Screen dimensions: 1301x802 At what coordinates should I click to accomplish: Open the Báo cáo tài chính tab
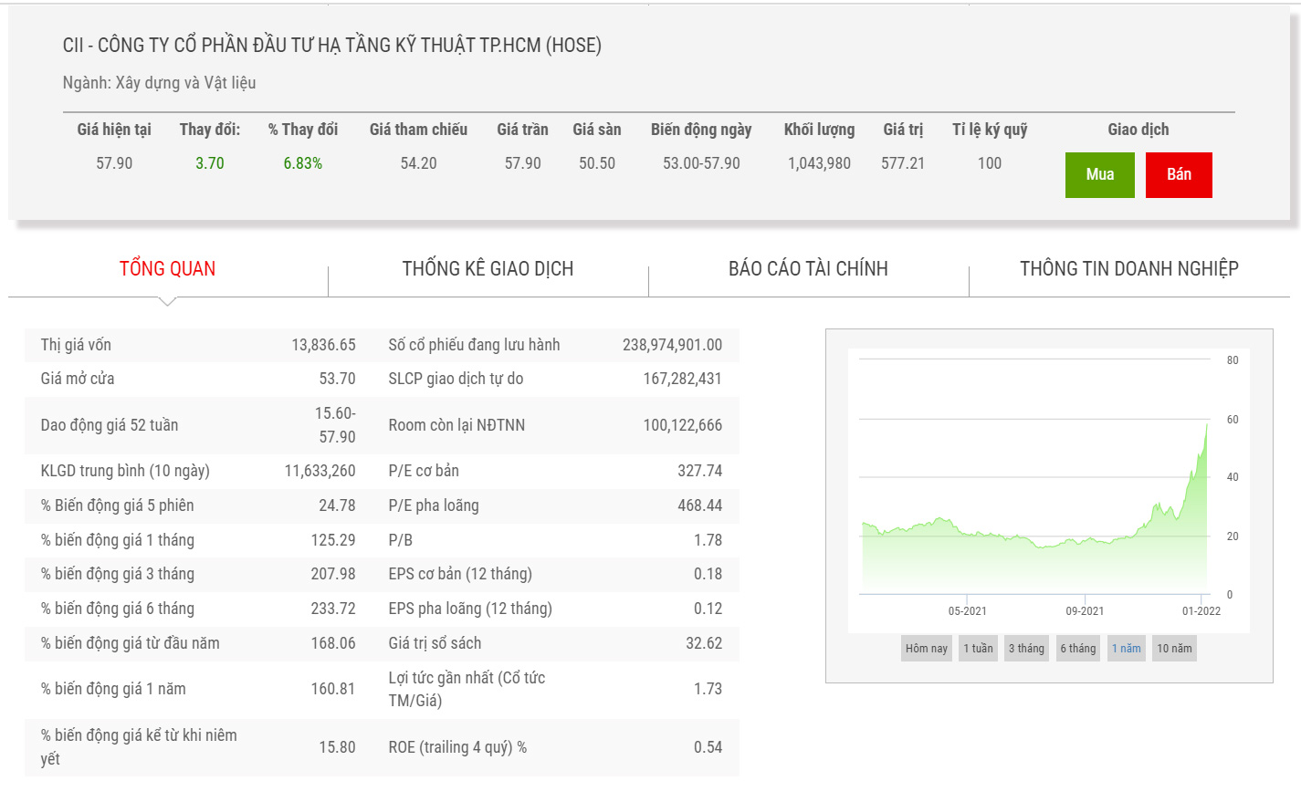(x=808, y=269)
